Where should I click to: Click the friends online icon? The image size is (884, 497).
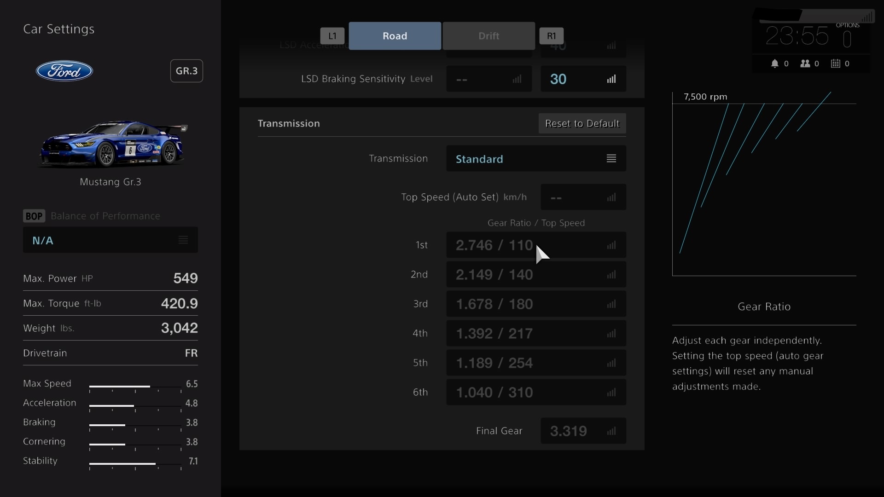(x=805, y=64)
